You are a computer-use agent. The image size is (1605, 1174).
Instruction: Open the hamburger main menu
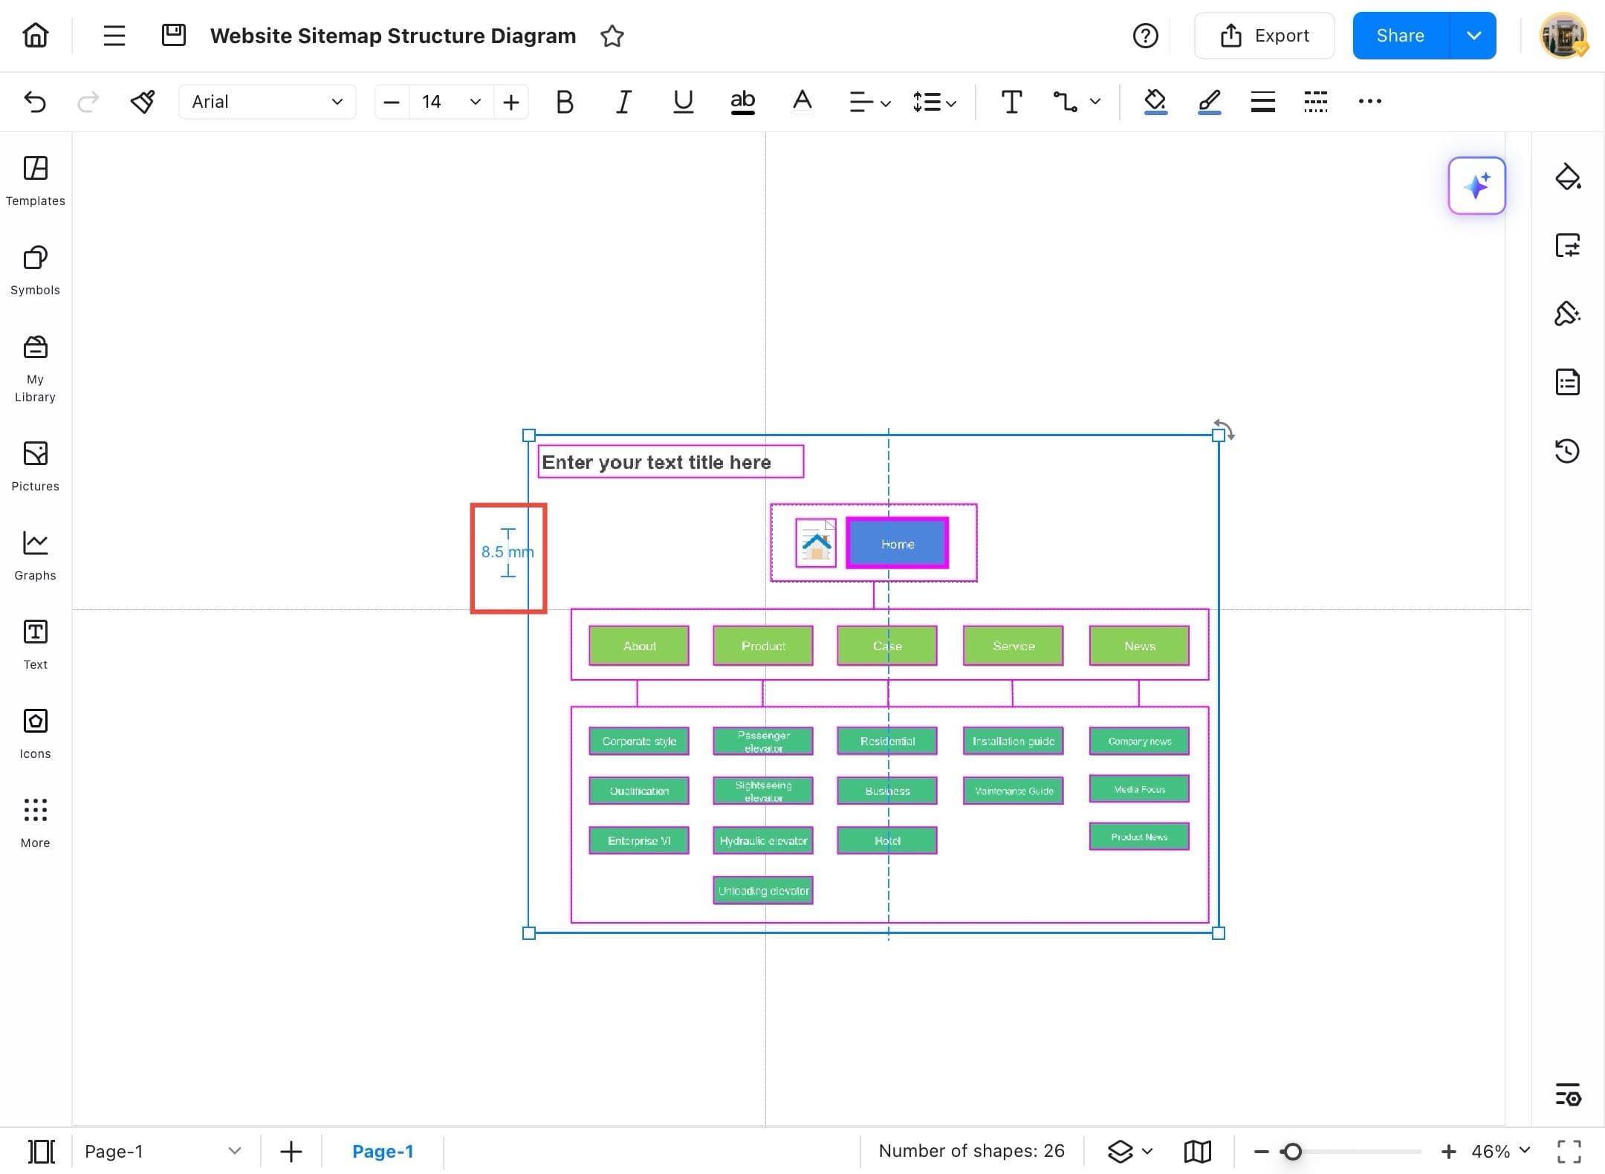114,36
